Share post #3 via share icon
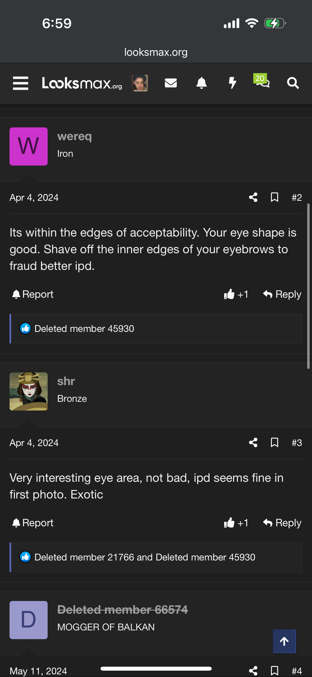The image size is (312, 677). [253, 443]
